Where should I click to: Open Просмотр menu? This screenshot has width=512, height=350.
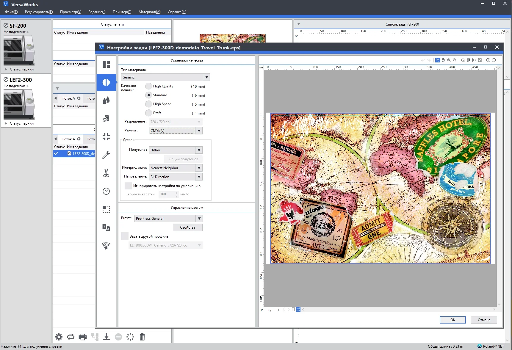71,12
